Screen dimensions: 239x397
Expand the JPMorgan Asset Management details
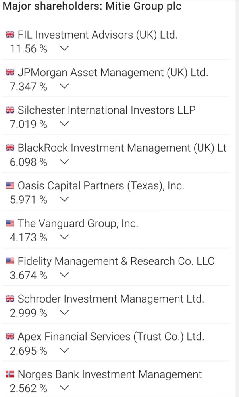[64, 87]
